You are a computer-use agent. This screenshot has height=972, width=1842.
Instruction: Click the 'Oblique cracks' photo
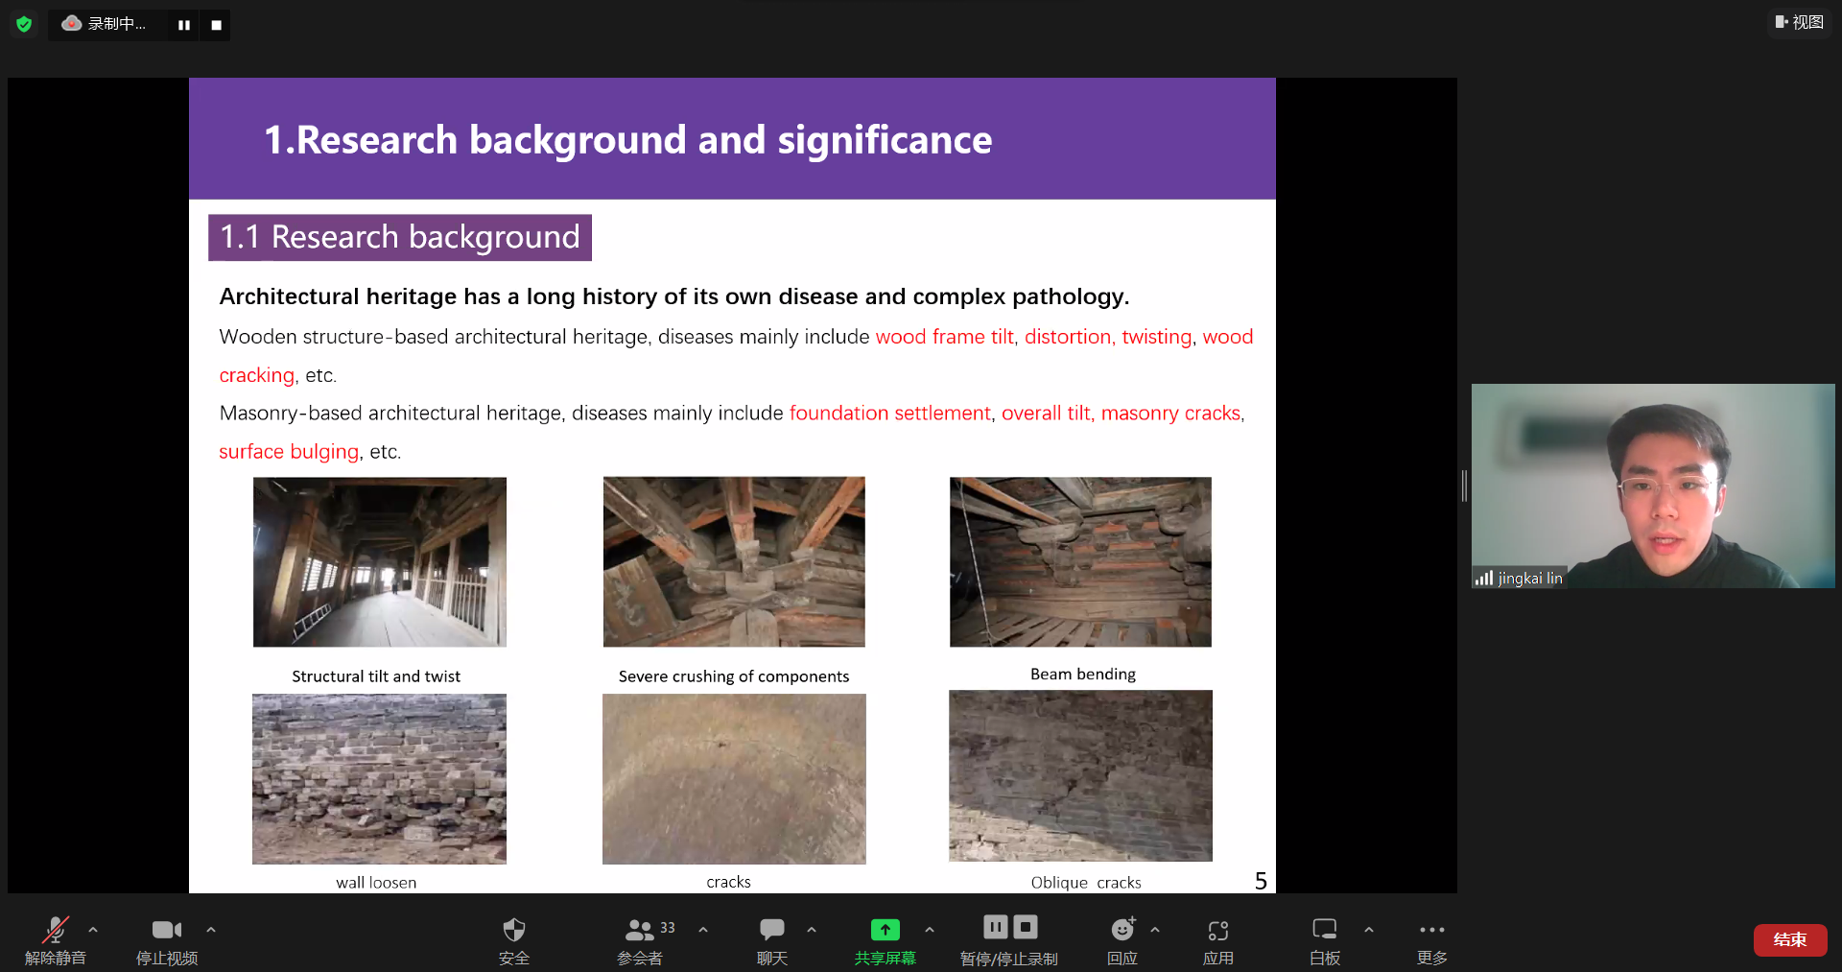[1080, 776]
